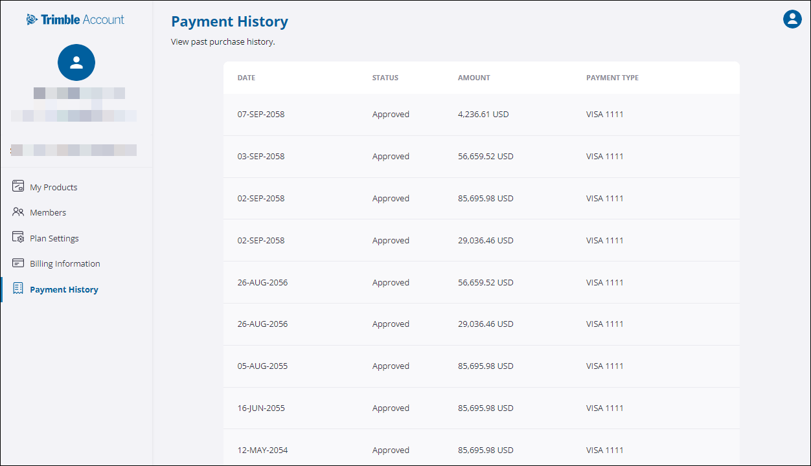This screenshot has width=811, height=466.
Task: Click the Trimble logo icon
Action: [32, 19]
